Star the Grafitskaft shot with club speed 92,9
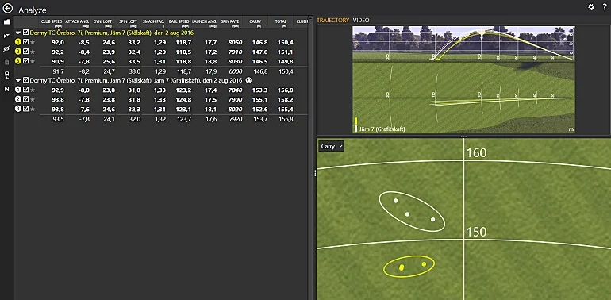 click(x=33, y=90)
